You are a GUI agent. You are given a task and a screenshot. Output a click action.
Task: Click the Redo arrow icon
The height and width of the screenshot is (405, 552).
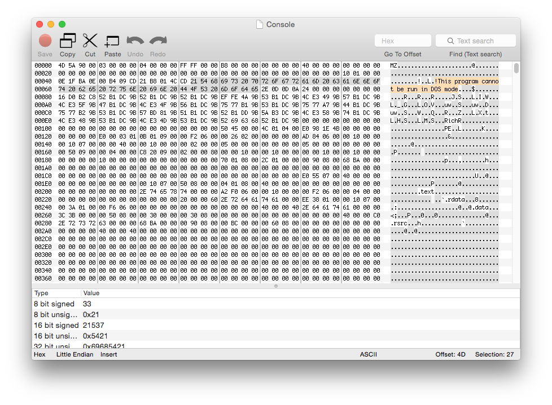[x=158, y=41]
